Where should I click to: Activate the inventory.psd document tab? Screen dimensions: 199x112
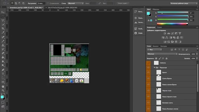[26, 7]
